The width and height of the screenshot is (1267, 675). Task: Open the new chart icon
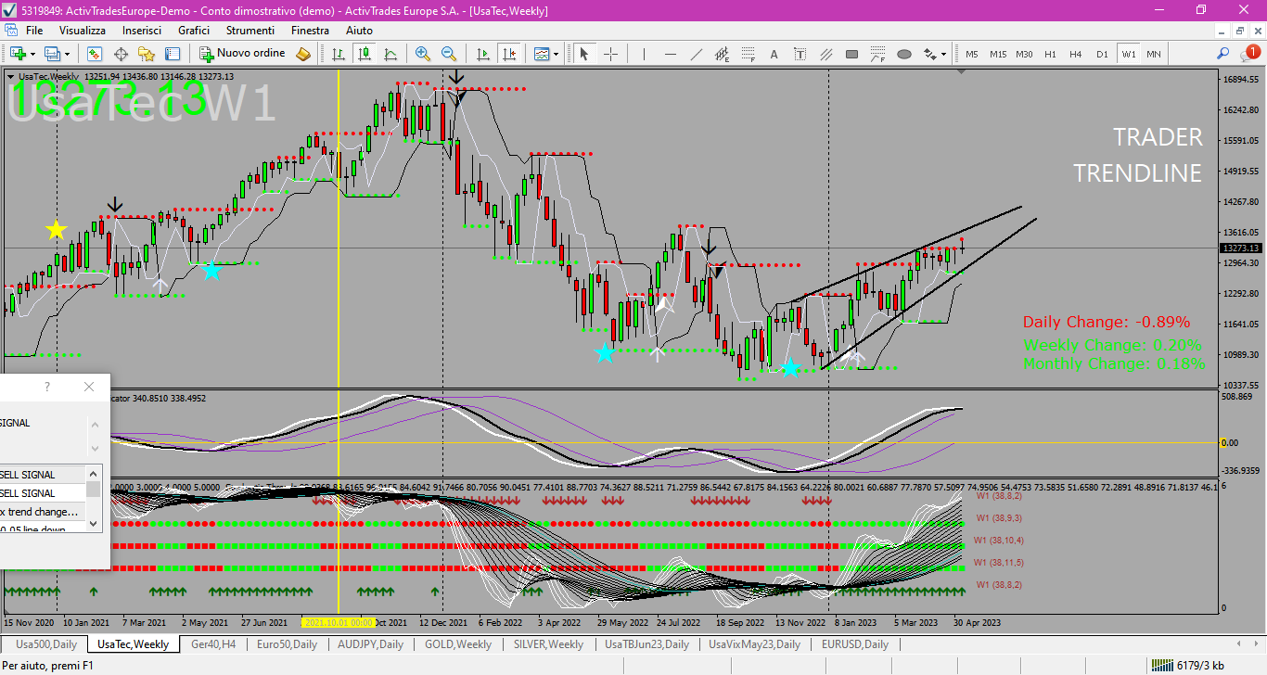[x=17, y=54]
